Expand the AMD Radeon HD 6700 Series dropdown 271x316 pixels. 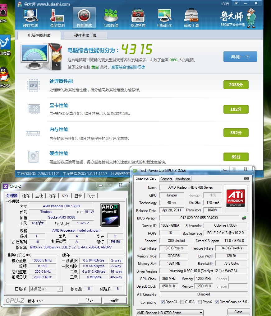click(201, 313)
